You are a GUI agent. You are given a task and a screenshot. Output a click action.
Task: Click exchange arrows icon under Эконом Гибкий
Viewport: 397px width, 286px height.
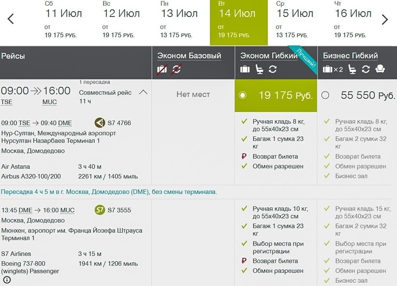273,69
